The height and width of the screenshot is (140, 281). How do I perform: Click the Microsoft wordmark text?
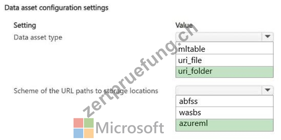tap(130, 127)
